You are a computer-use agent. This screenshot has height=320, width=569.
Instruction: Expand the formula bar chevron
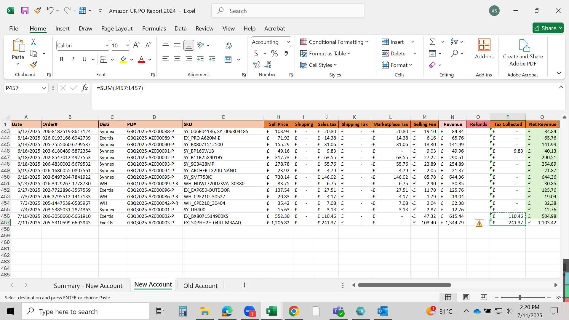[x=561, y=87]
